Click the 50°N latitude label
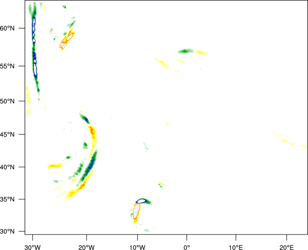308x250 pixels. click(7, 101)
